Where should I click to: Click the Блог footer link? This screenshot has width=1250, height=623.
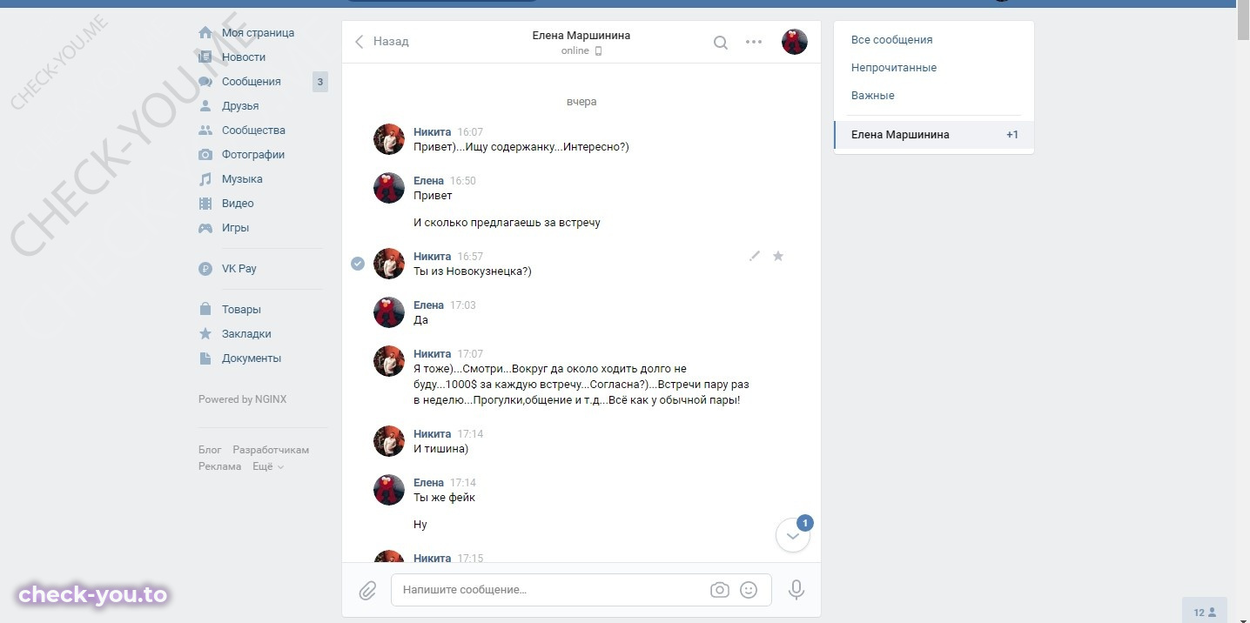click(210, 450)
